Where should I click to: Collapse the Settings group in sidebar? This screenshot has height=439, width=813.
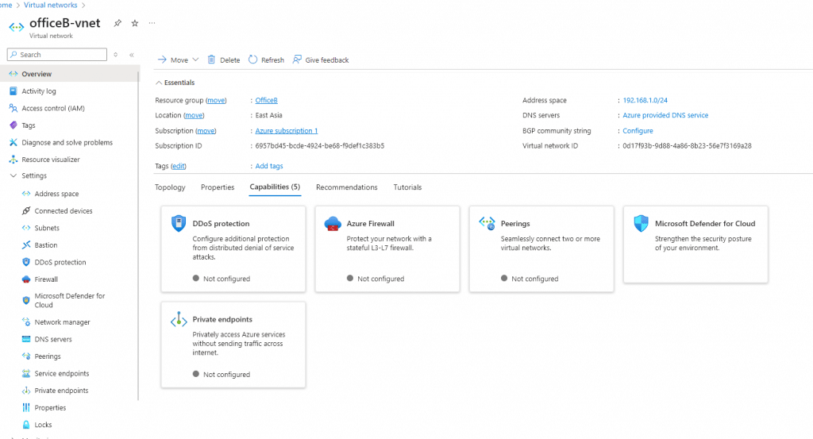pos(13,176)
